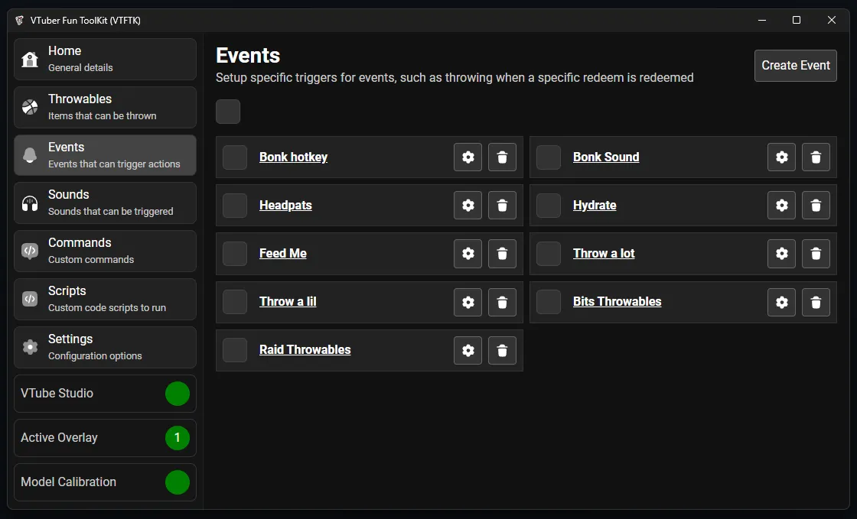Click the Active Overlay count badge
857x519 pixels.
177,437
